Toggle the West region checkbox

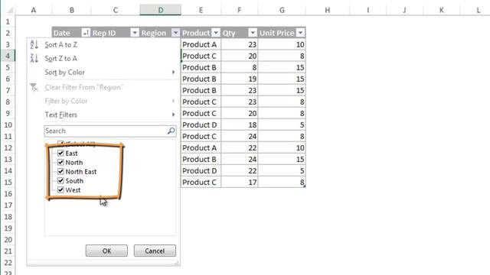[x=60, y=190]
